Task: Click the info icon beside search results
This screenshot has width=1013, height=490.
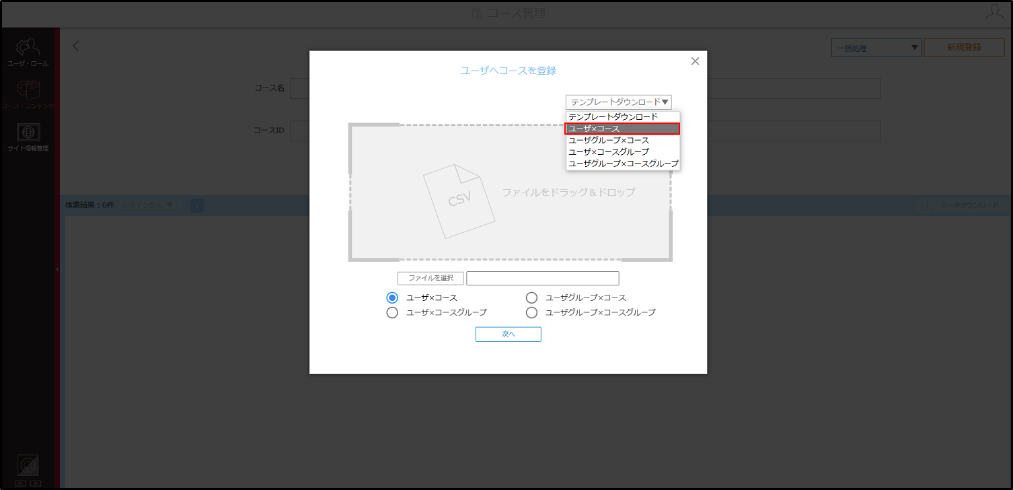Action: coord(196,205)
